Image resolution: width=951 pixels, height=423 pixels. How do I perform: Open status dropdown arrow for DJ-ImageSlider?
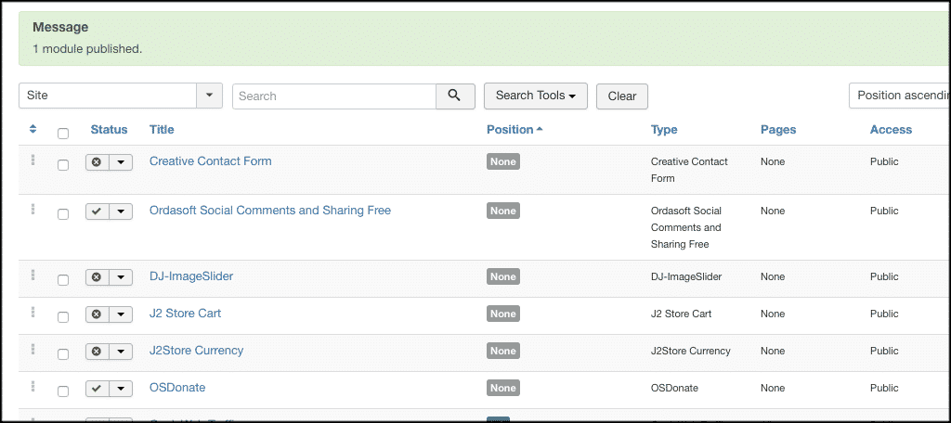(x=121, y=277)
